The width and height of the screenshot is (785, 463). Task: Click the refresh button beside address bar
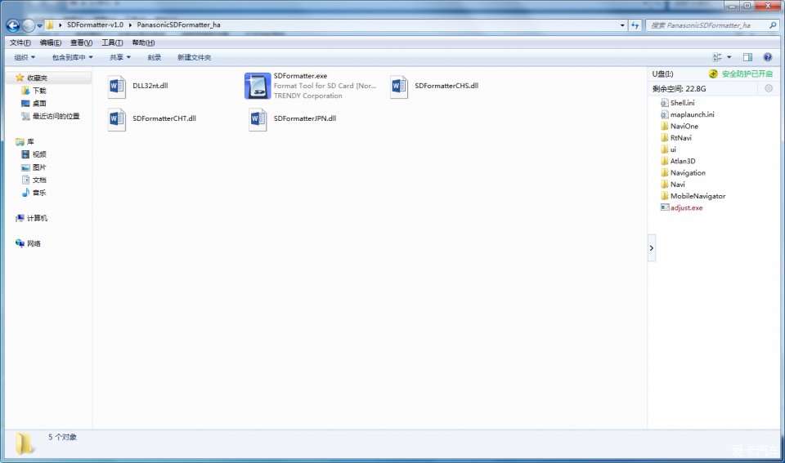click(x=635, y=25)
